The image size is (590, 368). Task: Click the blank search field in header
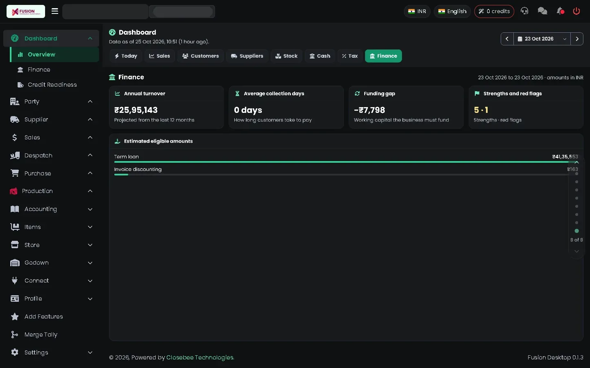coord(105,11)
